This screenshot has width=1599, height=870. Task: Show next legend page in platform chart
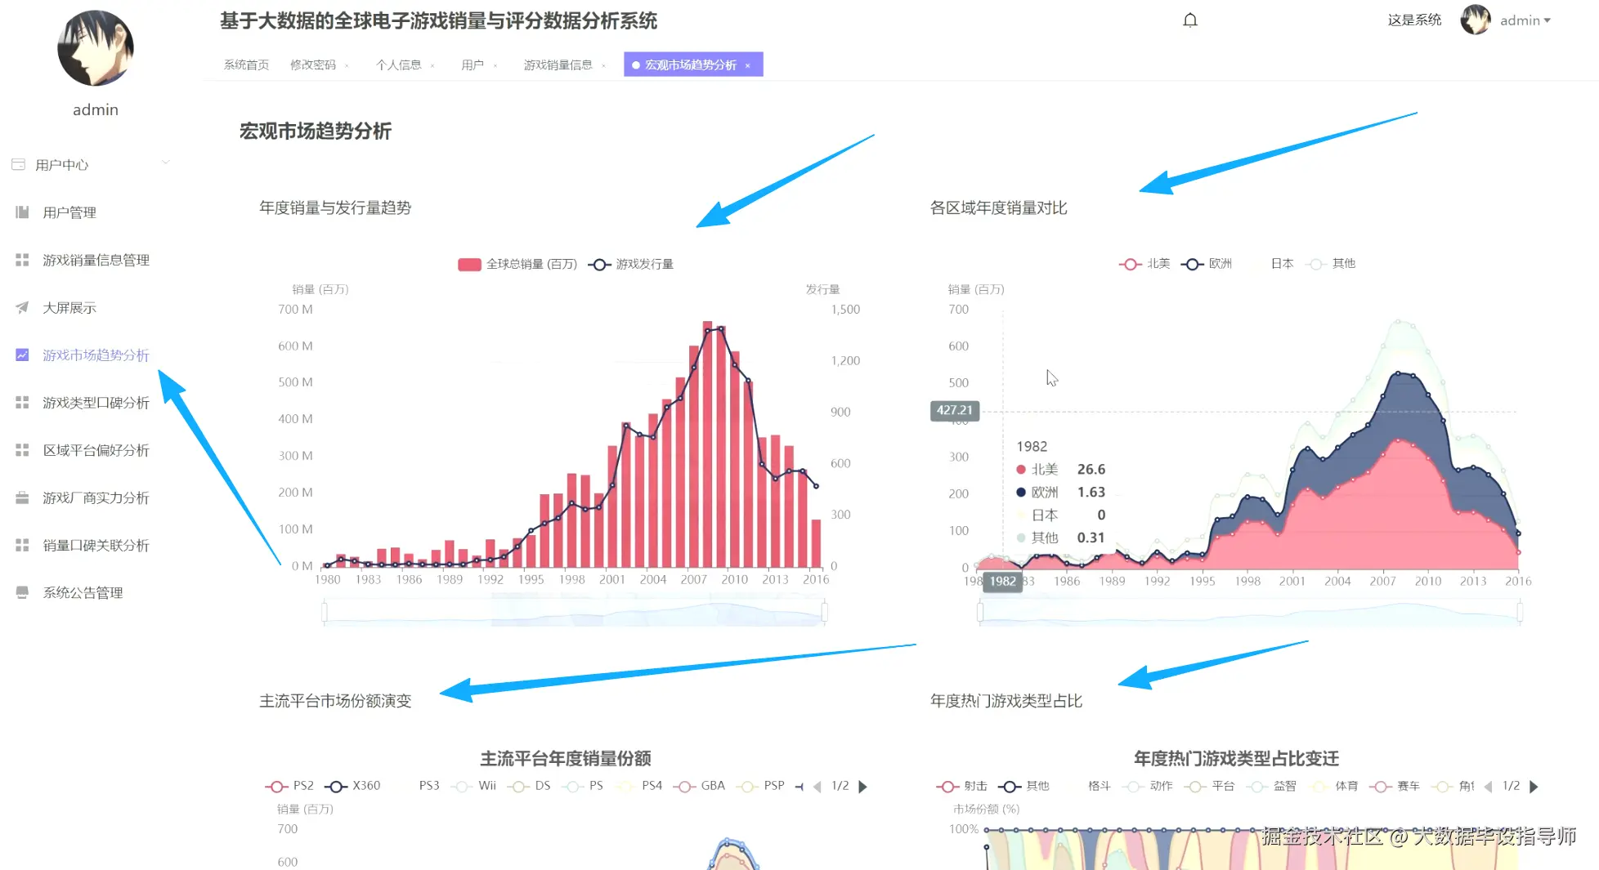click(863, 786)
